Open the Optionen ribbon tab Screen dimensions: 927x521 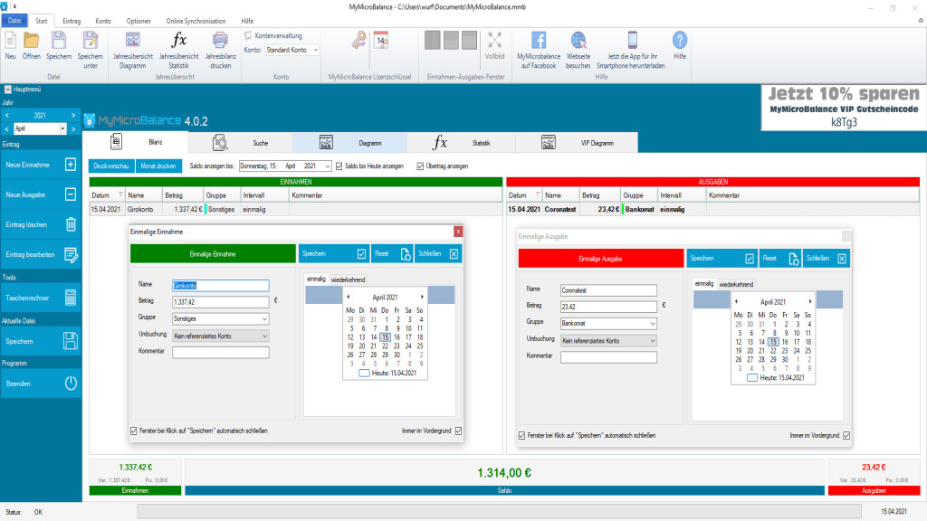coord(139,20)
